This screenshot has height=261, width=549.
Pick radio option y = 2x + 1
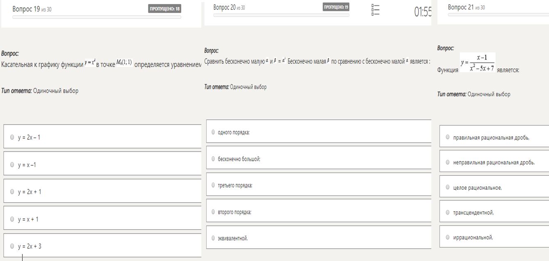click(13, 192)
